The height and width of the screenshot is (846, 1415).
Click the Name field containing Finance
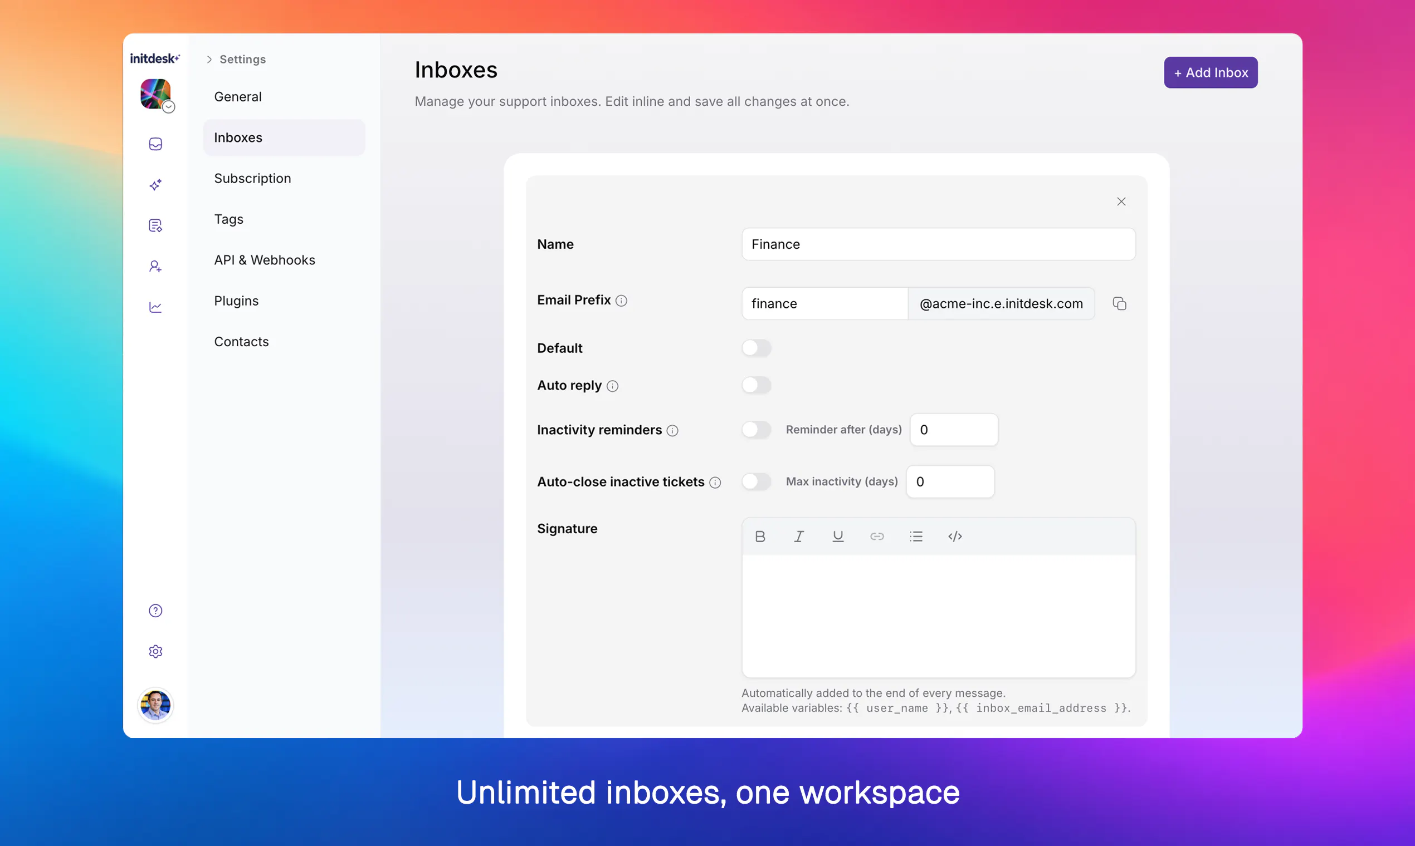tap(938, 244)
